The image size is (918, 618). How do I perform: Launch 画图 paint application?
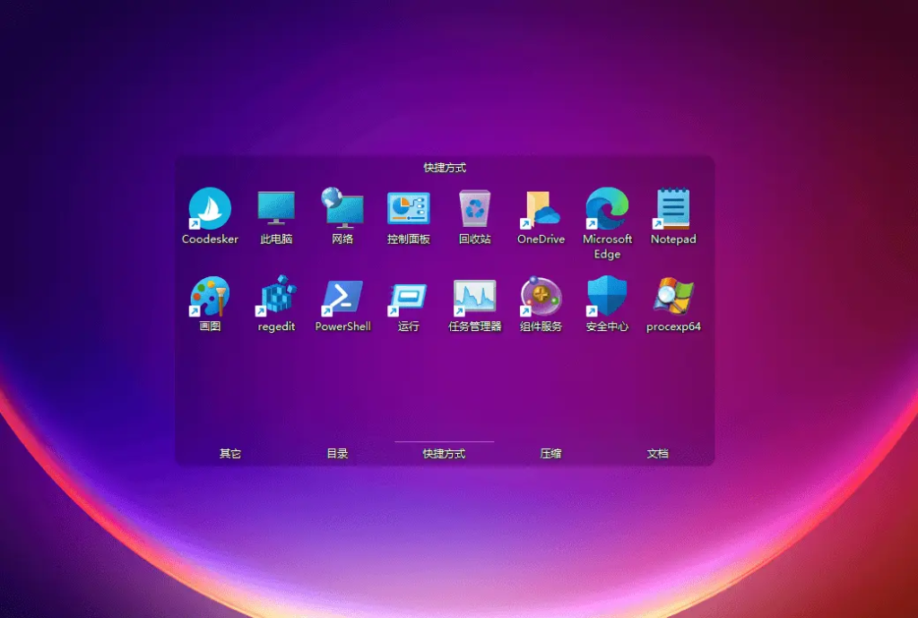[x=210, y=296]
